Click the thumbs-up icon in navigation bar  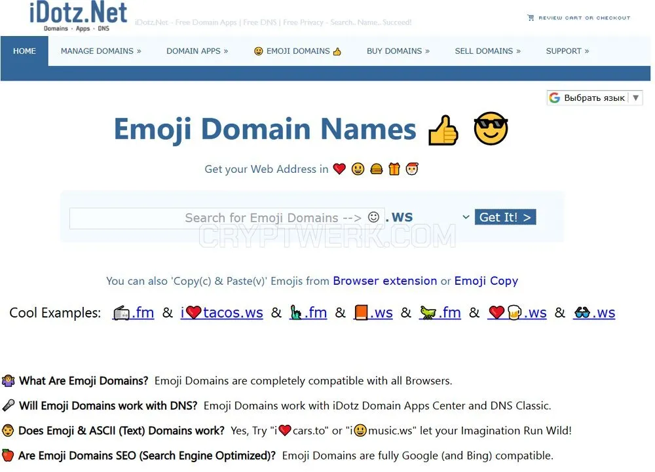337,51
